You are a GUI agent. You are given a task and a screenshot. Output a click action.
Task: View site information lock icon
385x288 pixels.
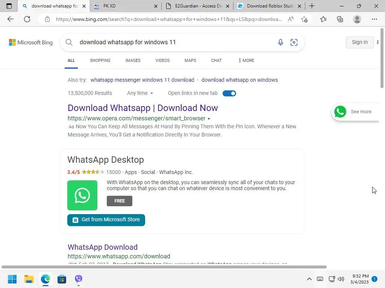click(47, 19)
